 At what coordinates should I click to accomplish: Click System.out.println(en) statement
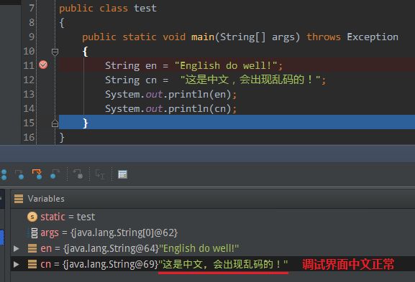(170, 94)
